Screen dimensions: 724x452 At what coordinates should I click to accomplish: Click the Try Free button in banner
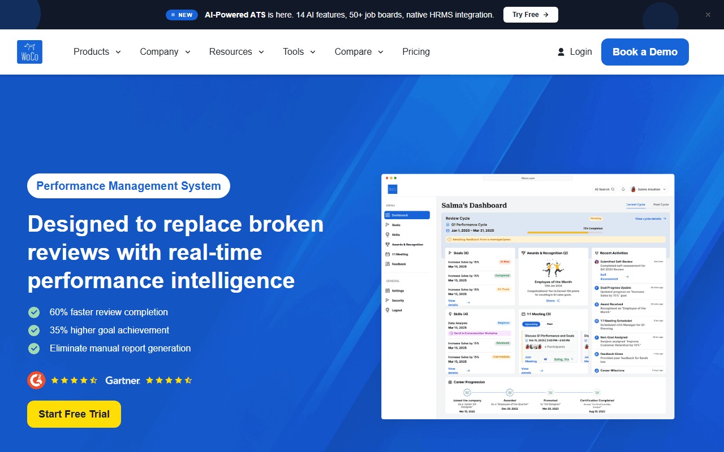click(531, 15)
